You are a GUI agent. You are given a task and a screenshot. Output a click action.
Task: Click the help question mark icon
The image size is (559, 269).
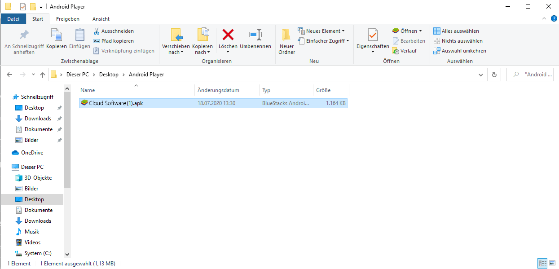tap(554, 18)
